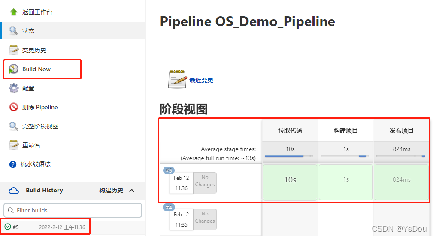433x236 pixels.
Task: Collapse the Build History chevron
Action: click(x=132, y=191)
